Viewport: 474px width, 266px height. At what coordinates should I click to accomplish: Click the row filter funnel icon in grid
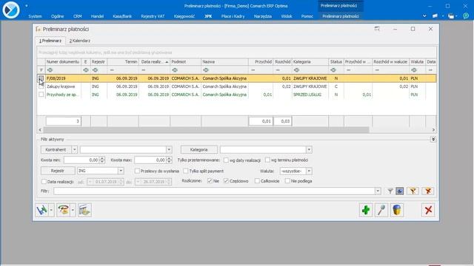pyautogui.click(x=41, y=70)
